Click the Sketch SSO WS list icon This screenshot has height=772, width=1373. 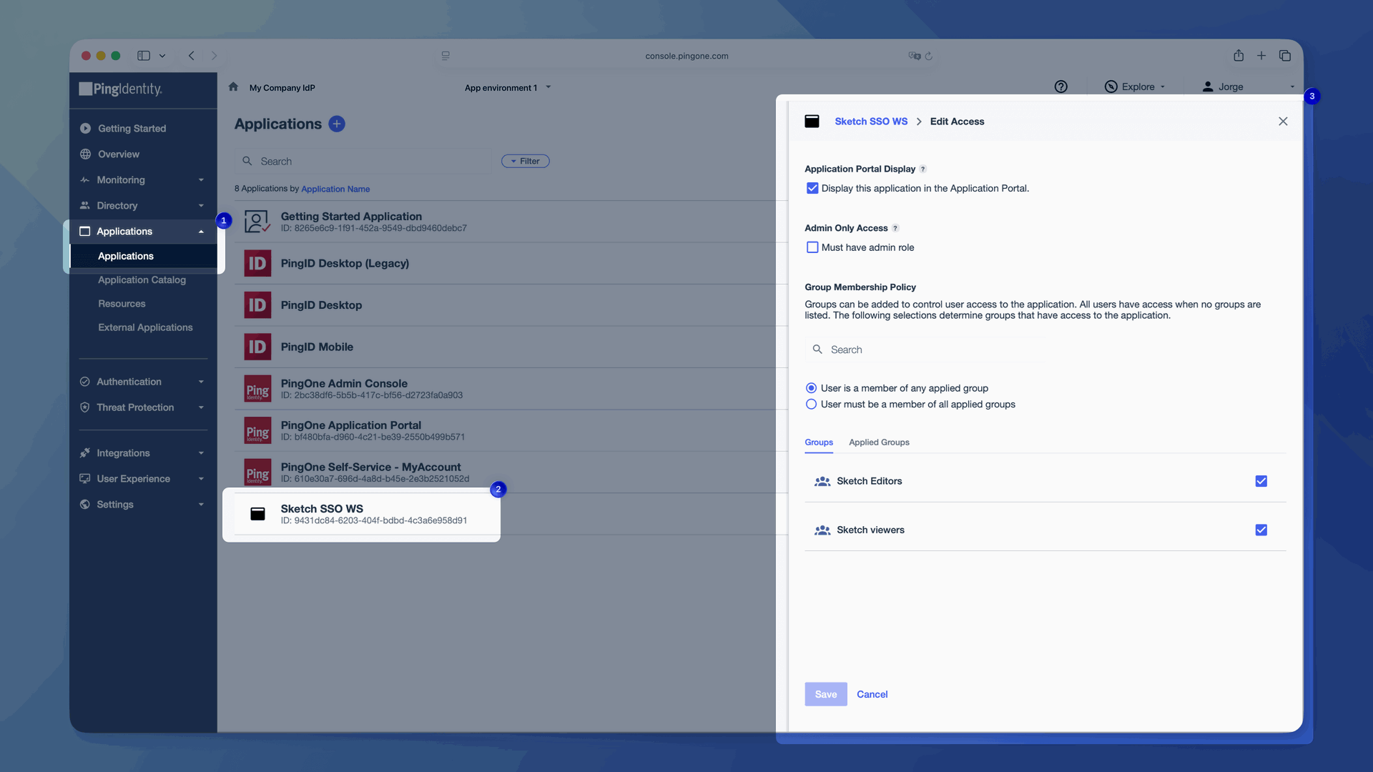[x=257, y=514]
